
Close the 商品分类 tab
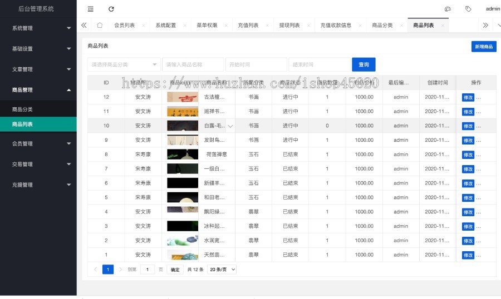point(401,26)
